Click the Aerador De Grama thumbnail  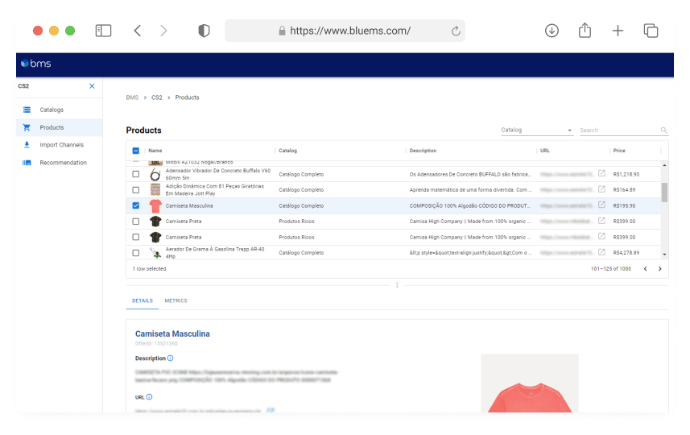click(155, 253)
